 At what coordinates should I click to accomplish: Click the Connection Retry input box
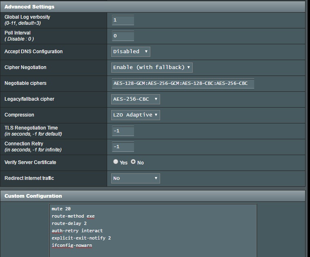point(123,147)
